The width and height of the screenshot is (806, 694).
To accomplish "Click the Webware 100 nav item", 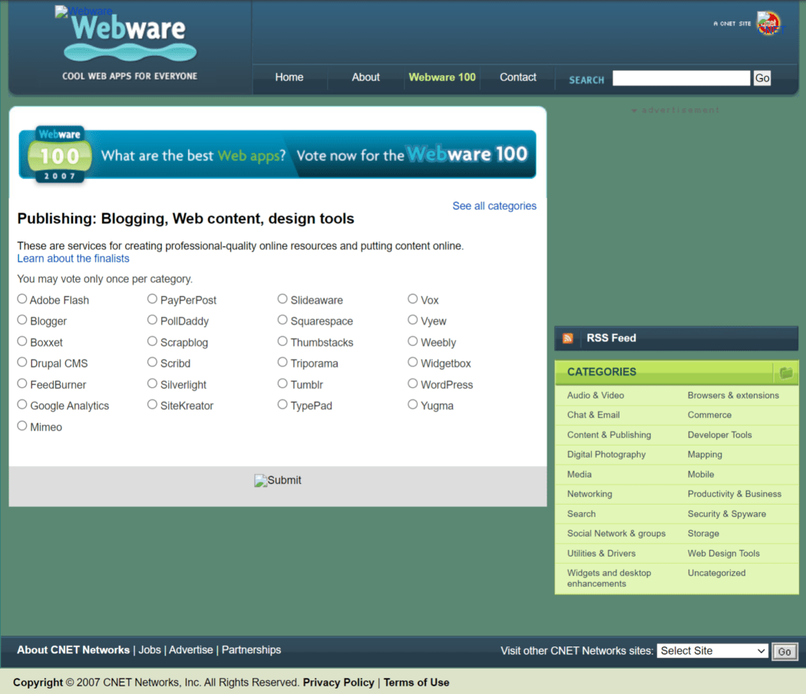I will click(x=441, y=77).
